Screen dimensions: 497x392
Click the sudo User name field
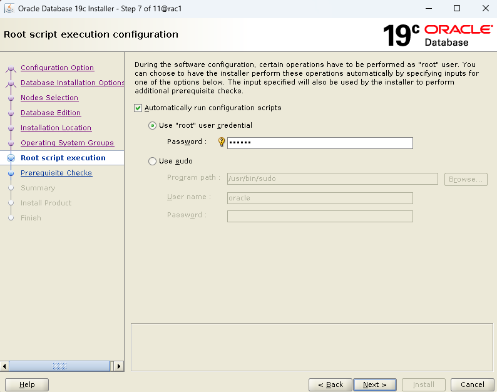320,198
